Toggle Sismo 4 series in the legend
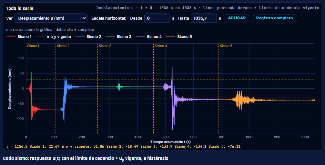 (x=148, y=37)
